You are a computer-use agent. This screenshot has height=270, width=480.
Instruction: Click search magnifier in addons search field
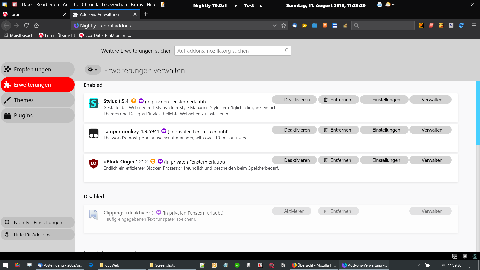(x=286, y=50)
